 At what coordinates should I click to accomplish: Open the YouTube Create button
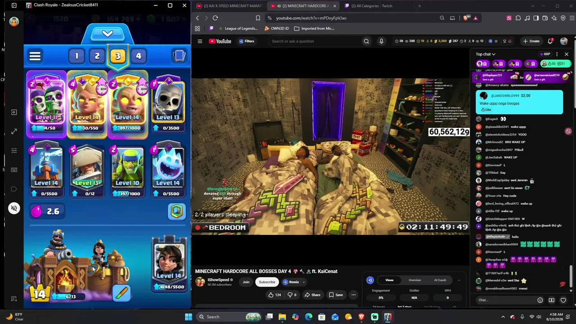tap(531, 41)
